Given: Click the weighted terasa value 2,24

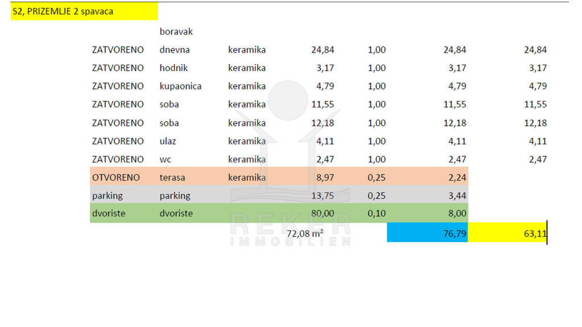Looking at the screenshot, I should tap(456, 178).
